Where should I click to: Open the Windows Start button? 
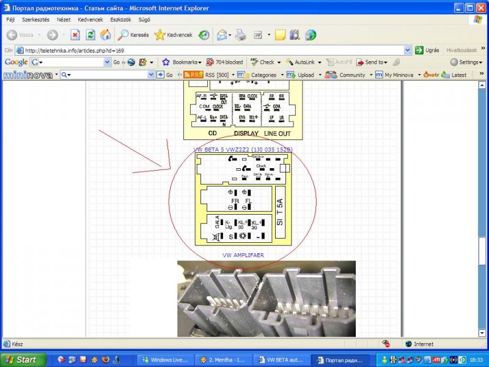[23, 360]
